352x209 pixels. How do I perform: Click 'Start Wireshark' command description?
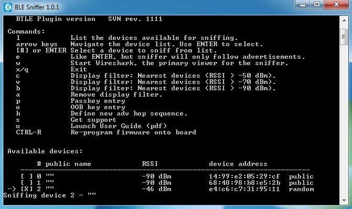(x=179, y=63)
